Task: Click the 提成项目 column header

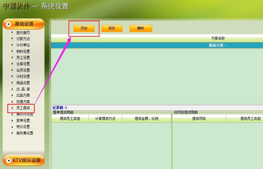Action: click(199, 118)
